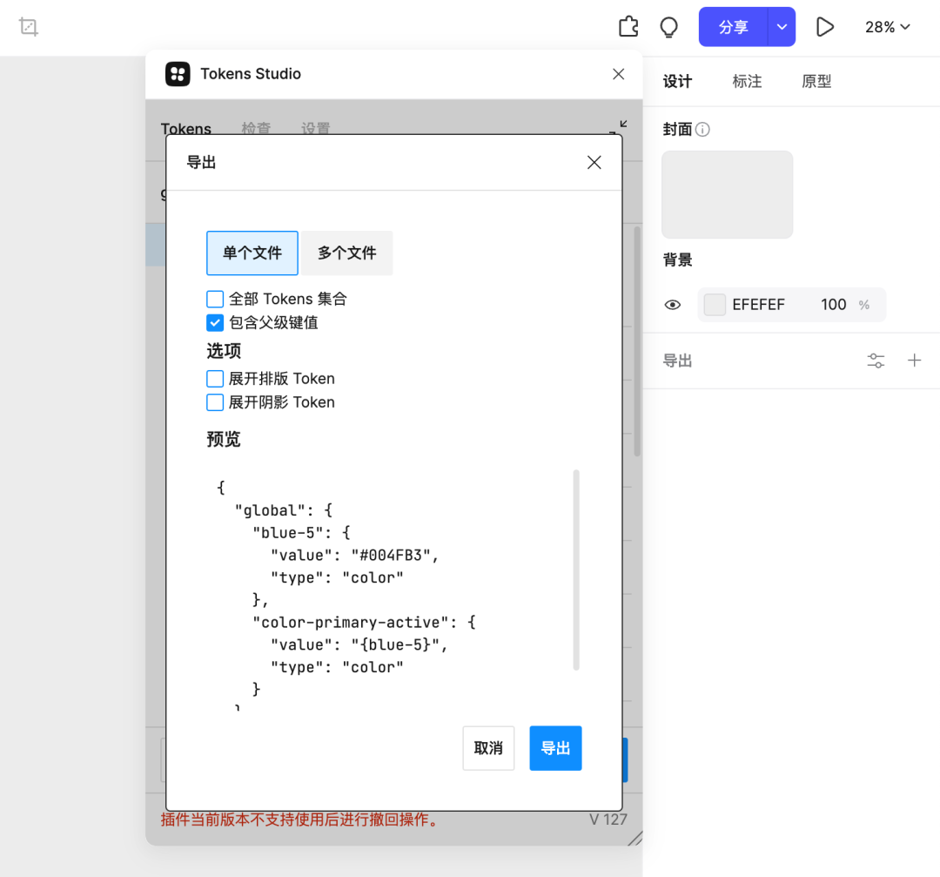Uncheck the 包含父级键值 checkbox

215,323
